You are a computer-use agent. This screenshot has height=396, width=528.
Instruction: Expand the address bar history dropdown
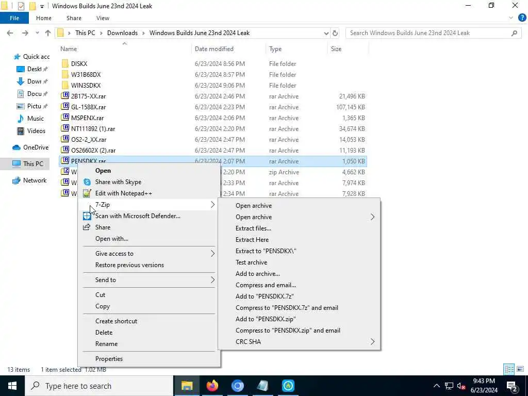[x=326, y=33]
